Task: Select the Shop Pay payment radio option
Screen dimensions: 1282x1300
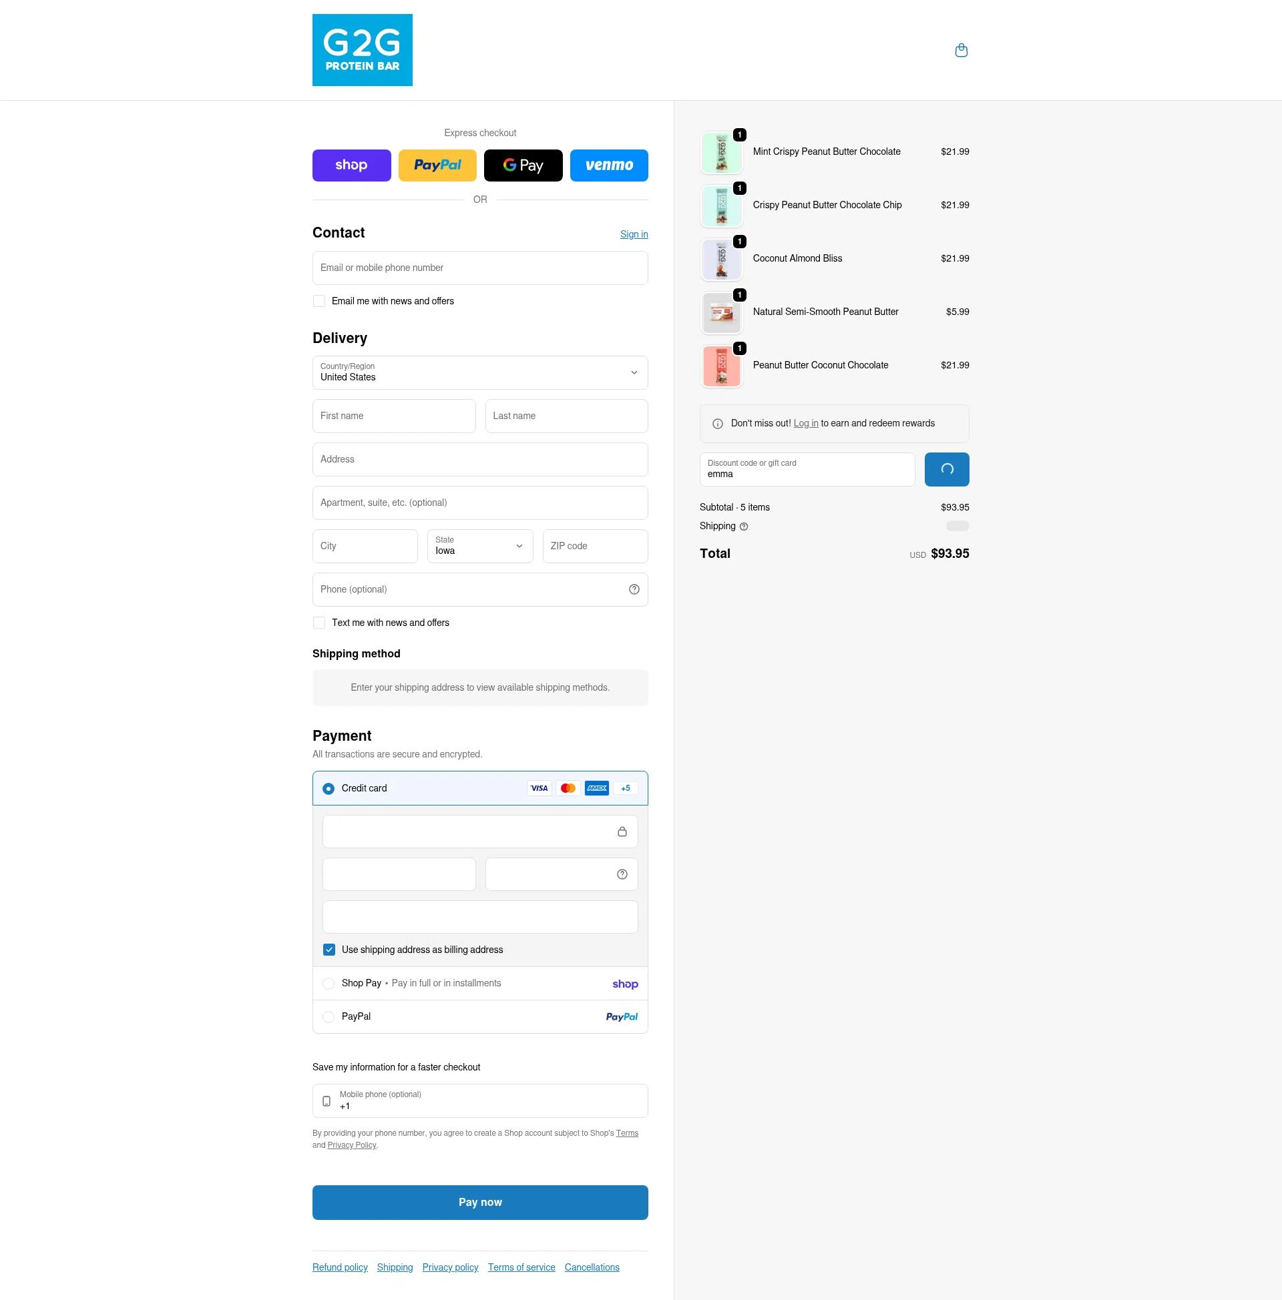Action: 329,983
